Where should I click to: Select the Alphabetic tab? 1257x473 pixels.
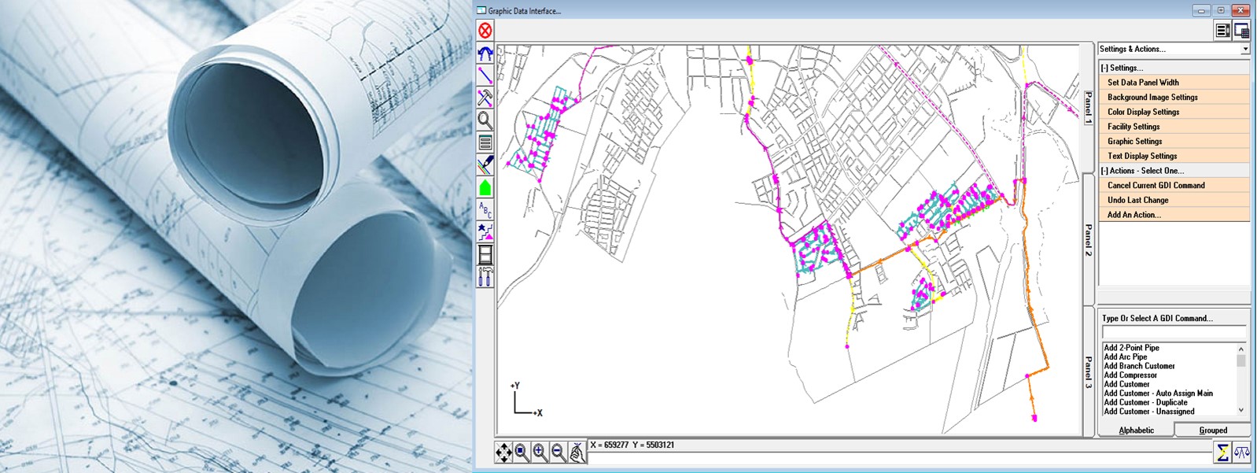(1136, 430)
